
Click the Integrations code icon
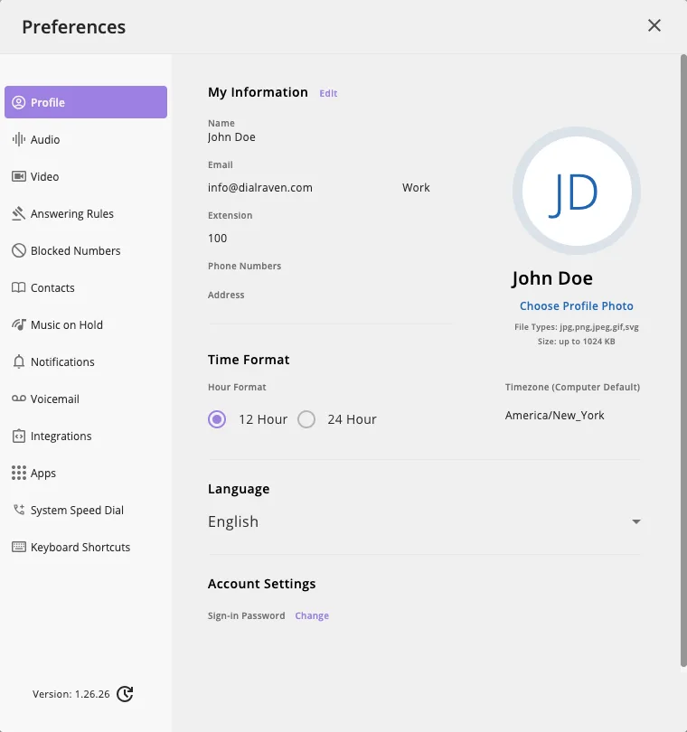point(19,436)
